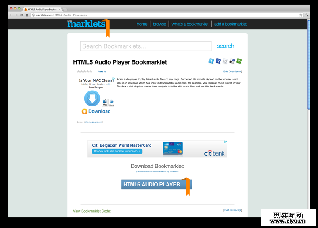Image resolution: width=318 pixels, height=228 pixels.
Task: Open Edit Description link
Action: pyautogui.click(x=232, y=72)
